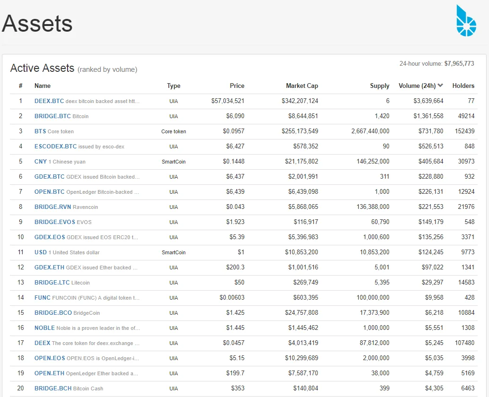489x397 pixels.
Task: Select the GDEX.BTC asset link
Action: click(x=49, y=176)
